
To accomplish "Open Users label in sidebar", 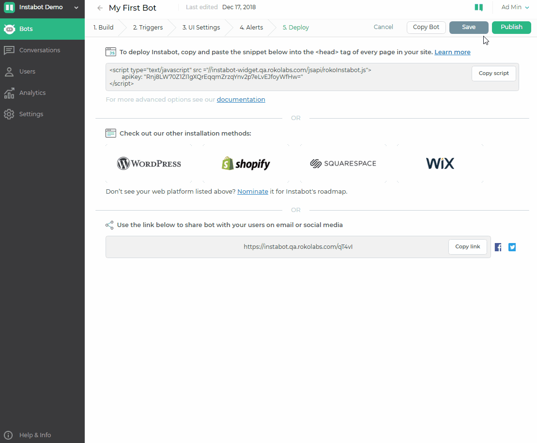I will 28,72.
